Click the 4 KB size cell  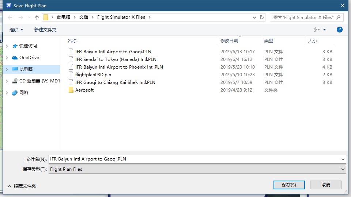[327, 67]
